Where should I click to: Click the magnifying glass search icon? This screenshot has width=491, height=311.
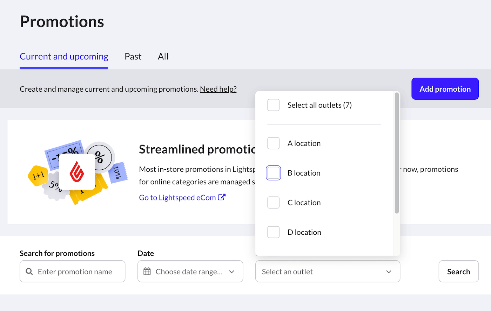[29, 271]
